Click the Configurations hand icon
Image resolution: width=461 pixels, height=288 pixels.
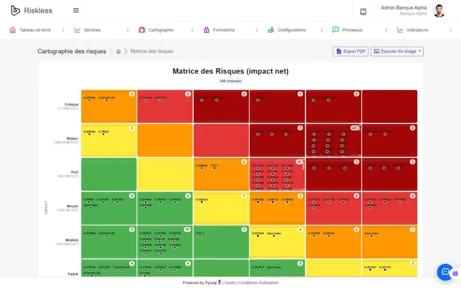coord(271,29)
